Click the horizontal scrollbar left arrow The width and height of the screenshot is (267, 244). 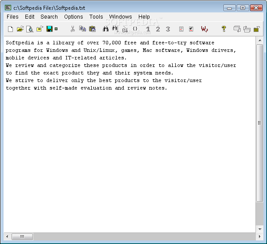pyautogui.click(x=7, y=236)
